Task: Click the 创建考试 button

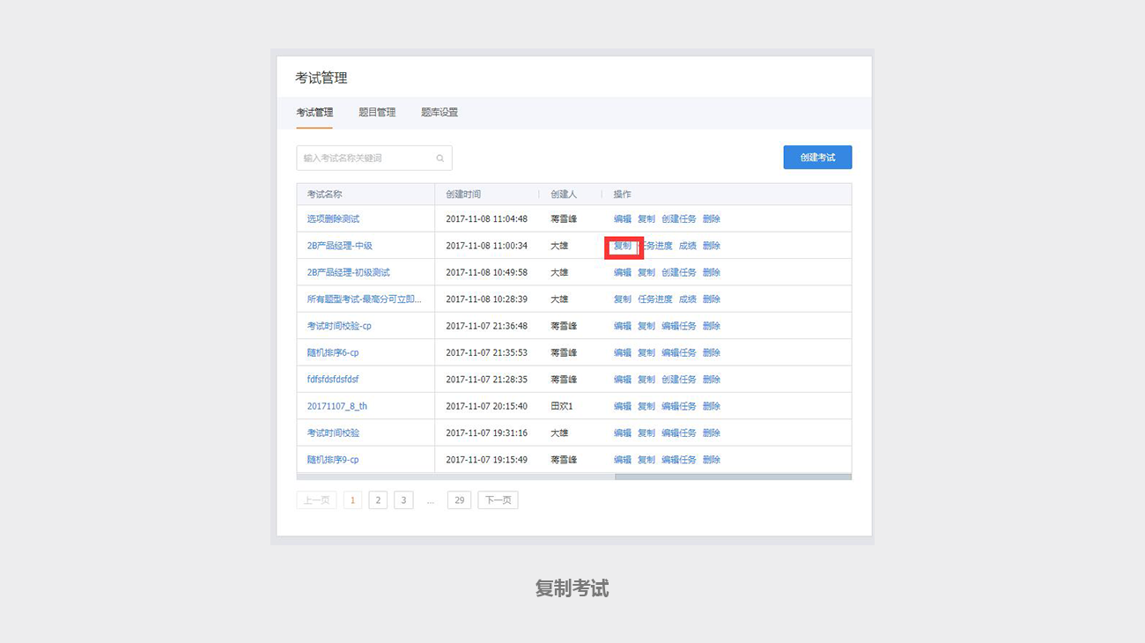Action: pyautogui.click(x=817, y=158)
